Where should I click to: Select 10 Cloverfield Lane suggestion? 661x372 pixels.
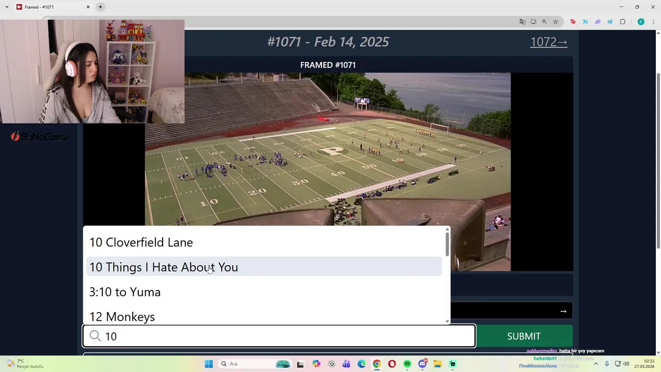[264, 242]
